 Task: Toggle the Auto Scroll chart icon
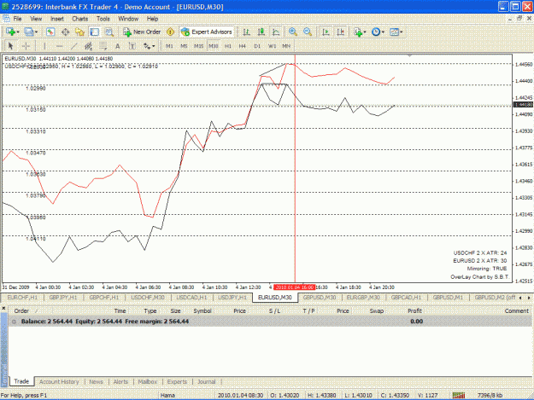[x=326, y=32]
